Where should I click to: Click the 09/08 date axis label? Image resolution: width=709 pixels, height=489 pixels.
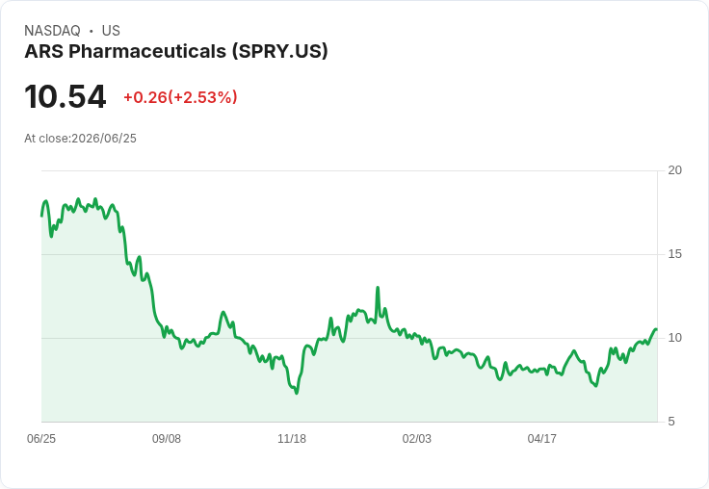coord(167,439)
